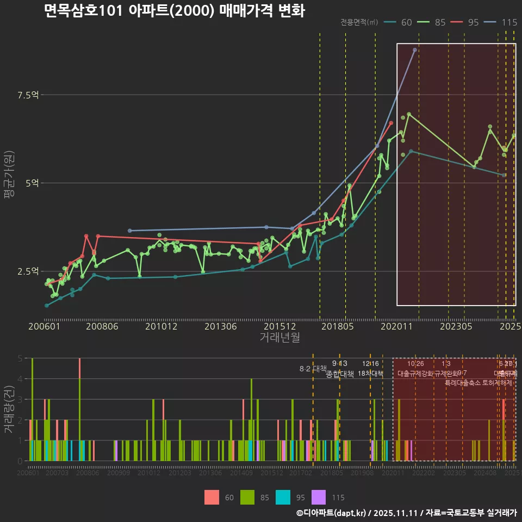Select the 9·13 종합대책 policy label
Viewport: 522px width, 522px height.
[x=340, y=369]
